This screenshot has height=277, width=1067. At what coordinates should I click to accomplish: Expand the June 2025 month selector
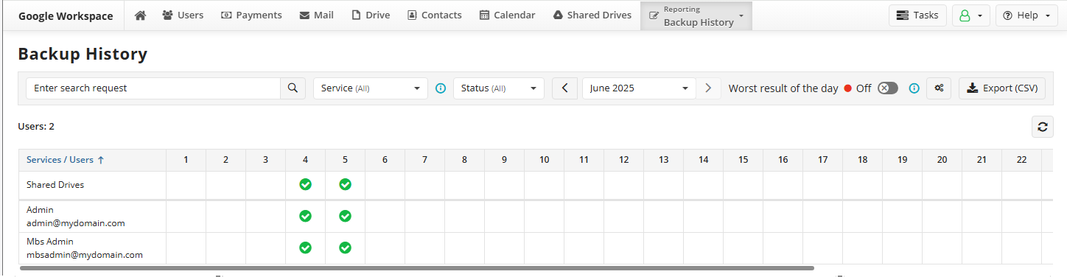tap(639, 88)
